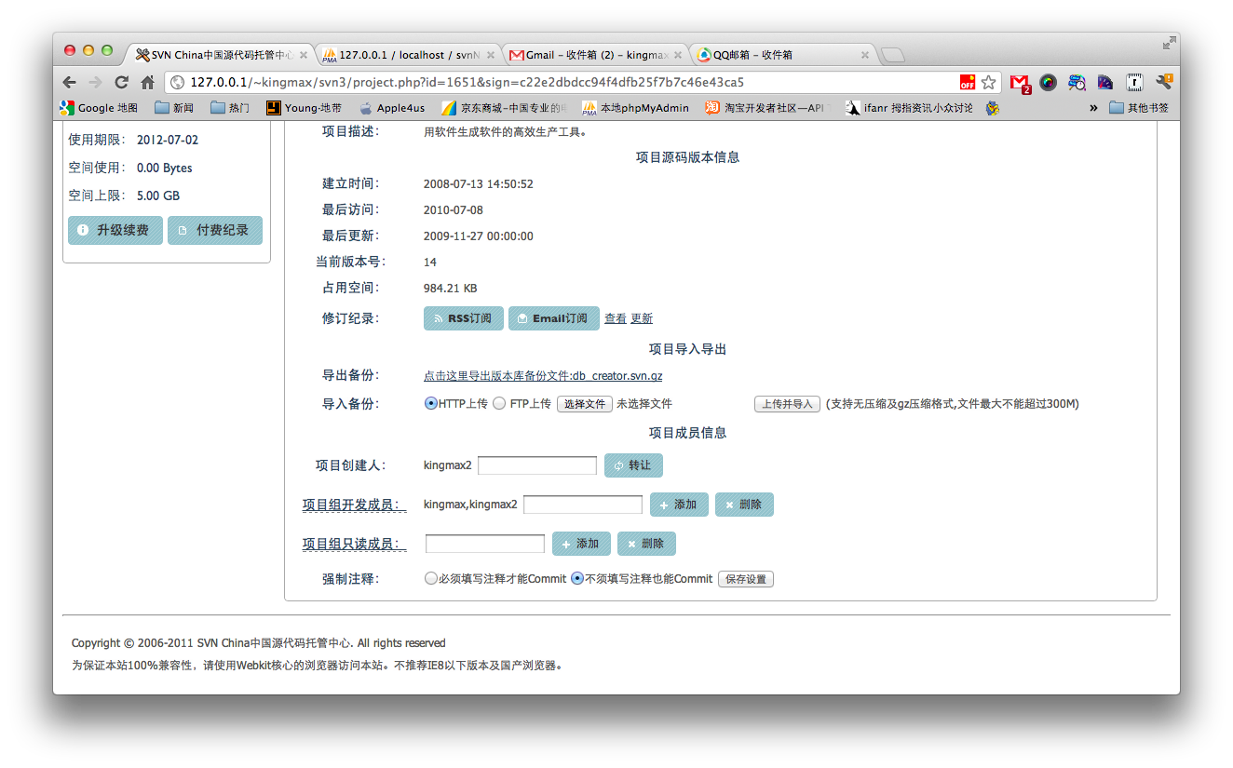The height and width of the screenshot is (768, 1233).
Task: Open the wrench settings menu icon
Action: pos(1164,82)
